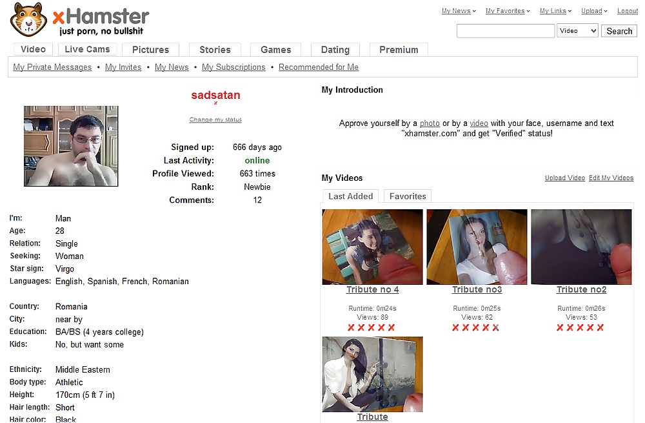Click the small red x under the username
This screenshot has width=645, height=423.
(x=215, y=103)
